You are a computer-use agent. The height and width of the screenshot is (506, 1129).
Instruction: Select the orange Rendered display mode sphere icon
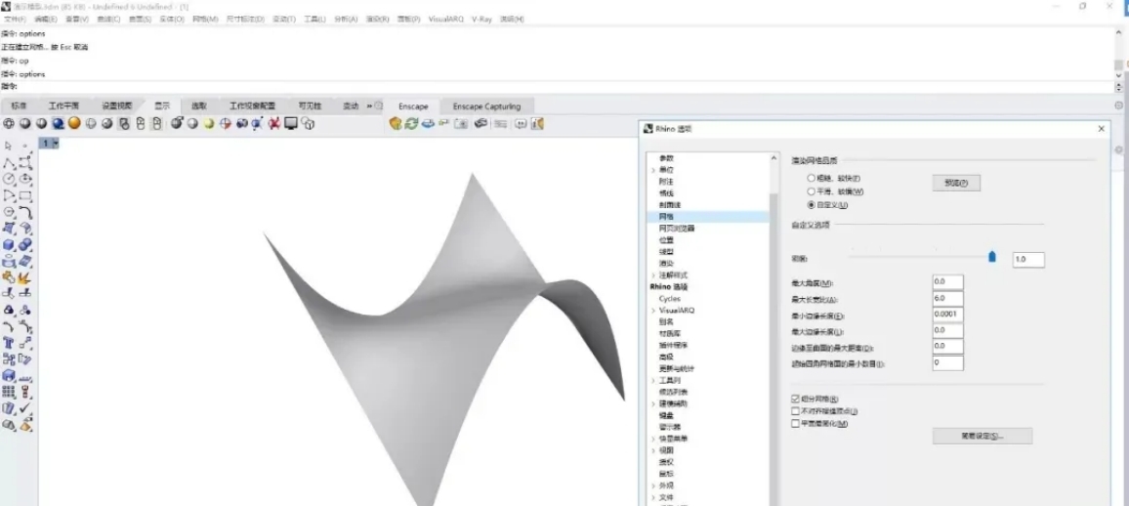[74, 123]
